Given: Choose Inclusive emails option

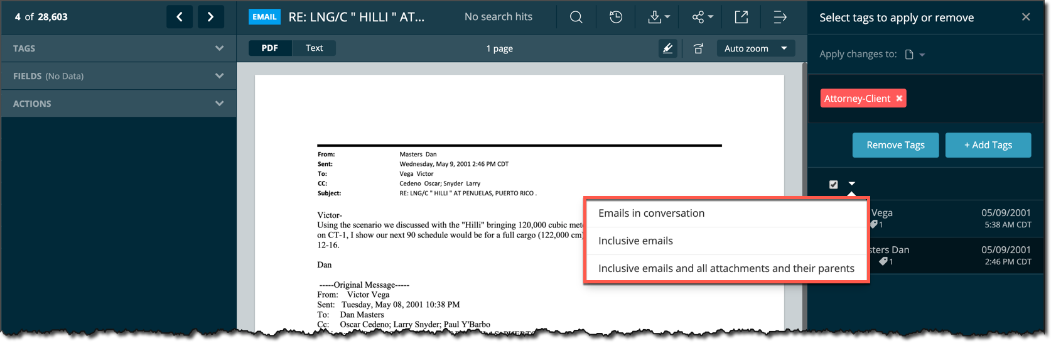Looking at the screenshot, I should coord(726,241).
